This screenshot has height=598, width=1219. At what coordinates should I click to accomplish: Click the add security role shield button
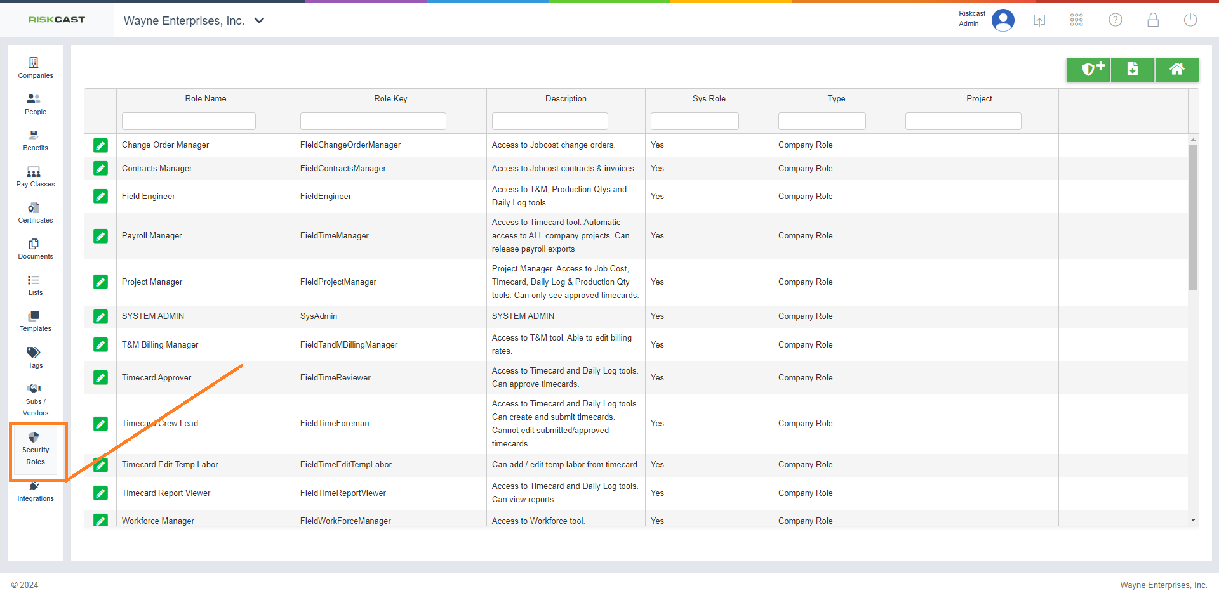(x=1088, y=69)
